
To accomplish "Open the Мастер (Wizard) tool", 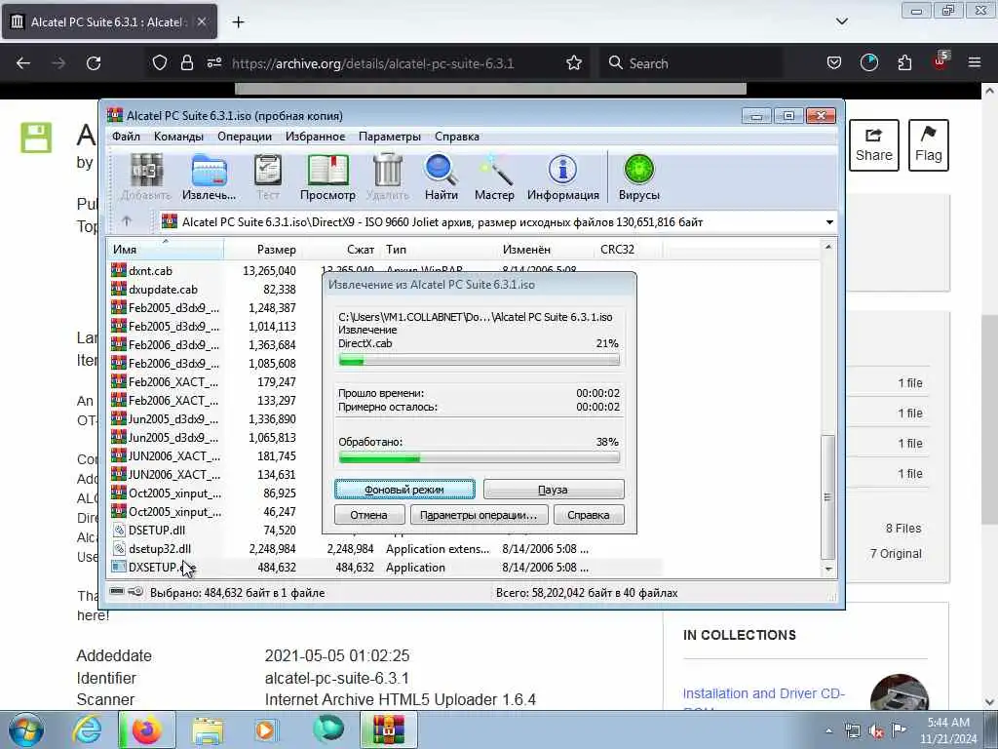I will point(494,177).
